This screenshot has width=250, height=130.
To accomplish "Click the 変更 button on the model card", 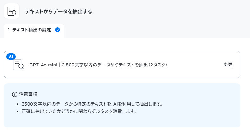I will coord(228,65).
